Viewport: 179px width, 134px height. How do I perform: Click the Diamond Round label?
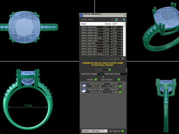coord(96,84)
